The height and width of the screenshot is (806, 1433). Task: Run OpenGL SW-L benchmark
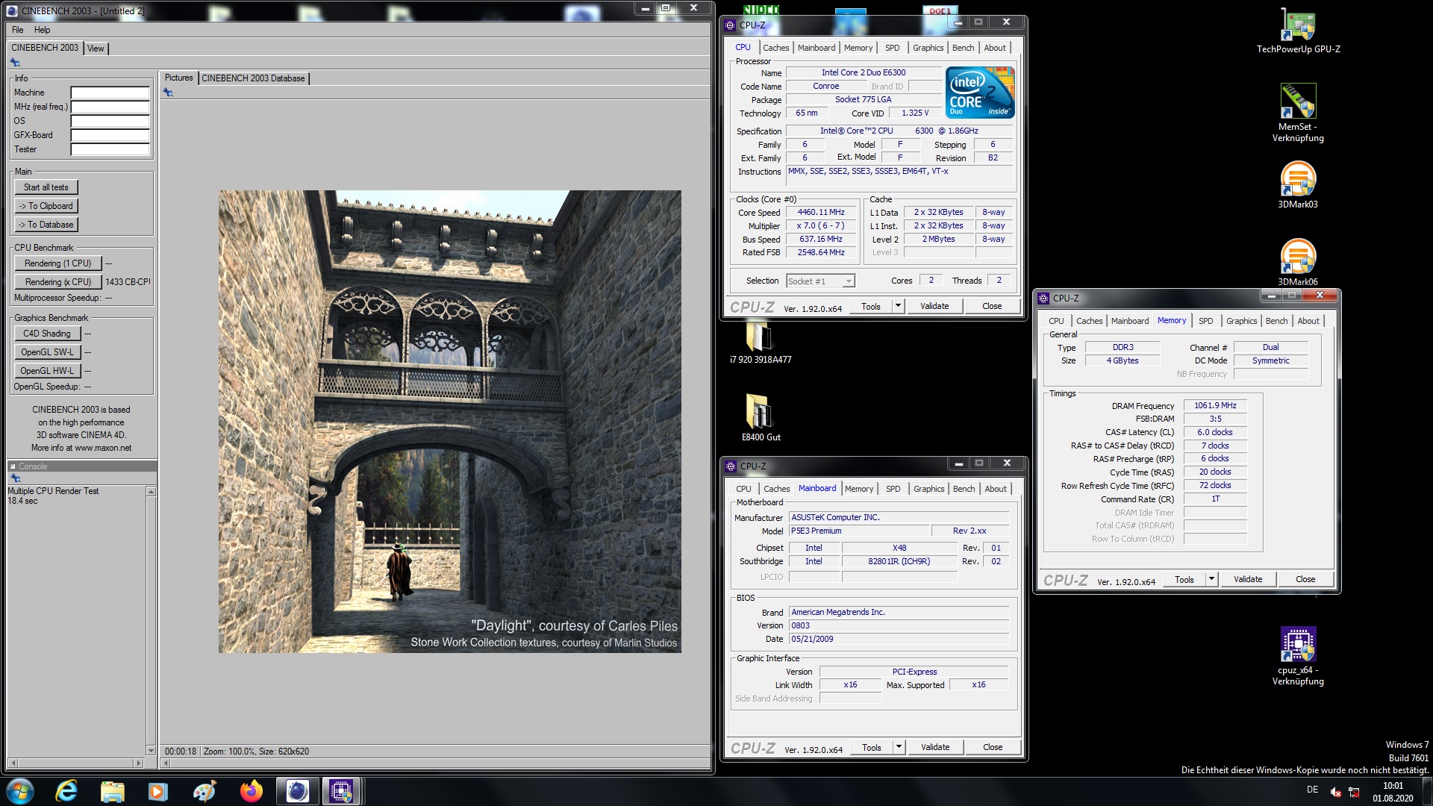pyautogui.click(x=47, y=352)
